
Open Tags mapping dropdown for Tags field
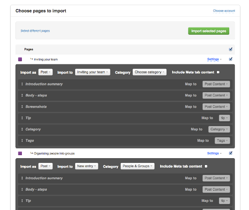click(222, 141)
